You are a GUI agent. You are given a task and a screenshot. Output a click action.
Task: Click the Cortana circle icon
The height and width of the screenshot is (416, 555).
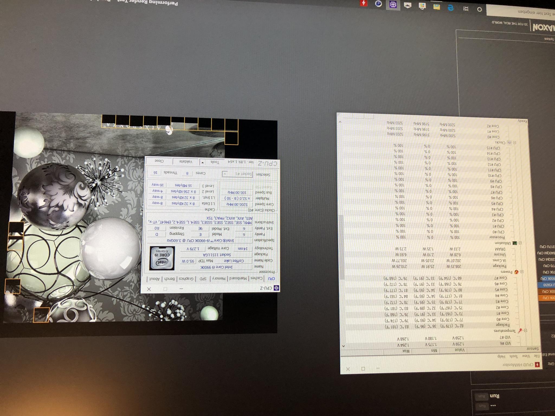coord(479,9)
